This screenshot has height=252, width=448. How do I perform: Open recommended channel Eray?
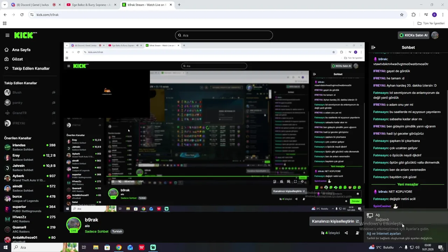[x=30, y=157]
